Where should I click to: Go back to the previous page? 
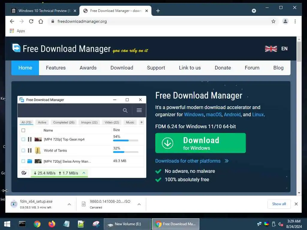[x=12, y=21]
